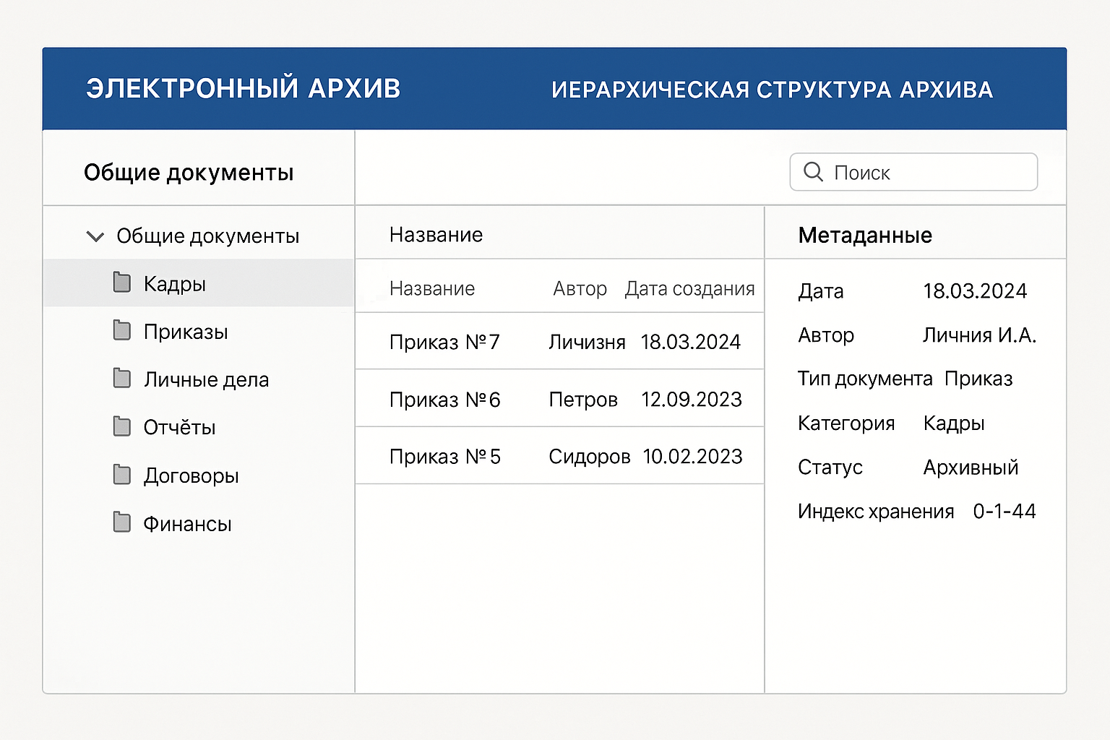Click author Личизня in the table

point(587,342)
